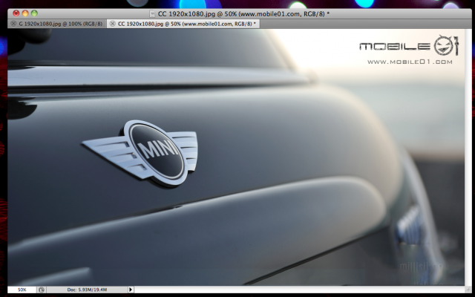475x297 pixels.
Task: Click the status bar icon beside zoom field
Action: coord(42,290)
